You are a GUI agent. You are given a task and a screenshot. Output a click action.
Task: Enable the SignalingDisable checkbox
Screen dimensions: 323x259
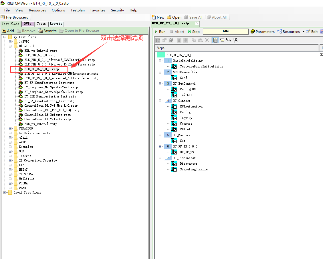tap(175, 170)
